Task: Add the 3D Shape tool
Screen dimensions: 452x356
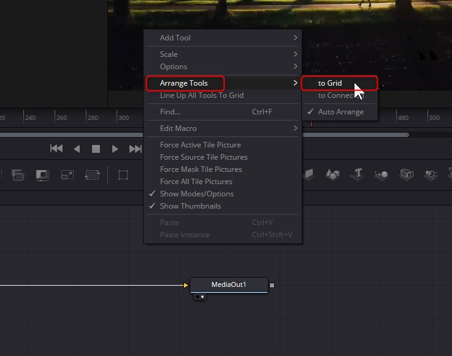Action: (x=332, y=174)
